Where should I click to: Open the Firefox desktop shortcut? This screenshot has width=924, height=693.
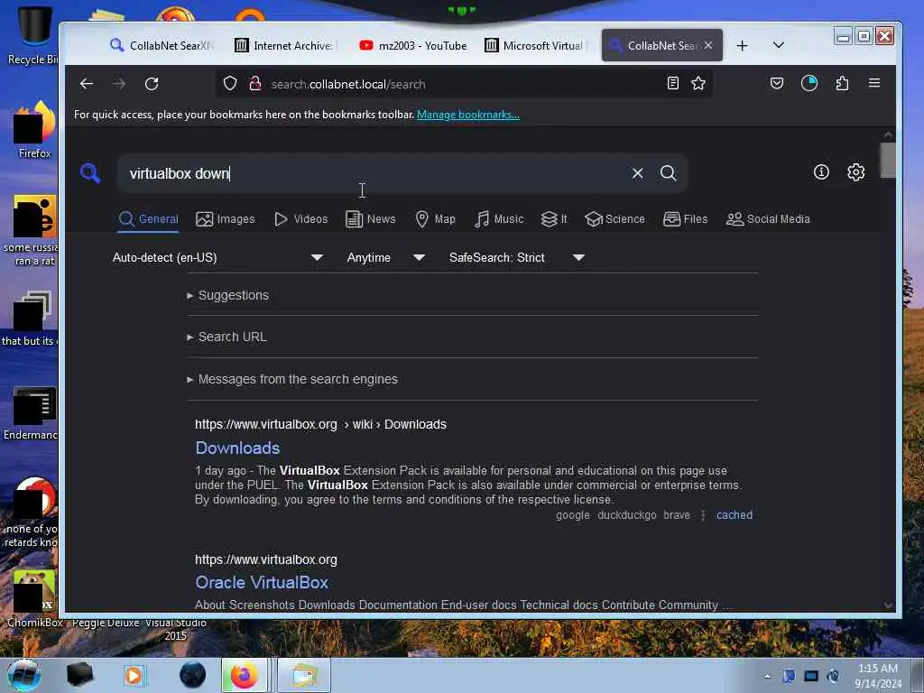pos(35,130)
